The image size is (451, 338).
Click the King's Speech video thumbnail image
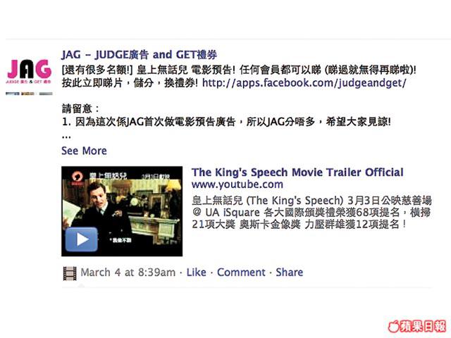122,211
